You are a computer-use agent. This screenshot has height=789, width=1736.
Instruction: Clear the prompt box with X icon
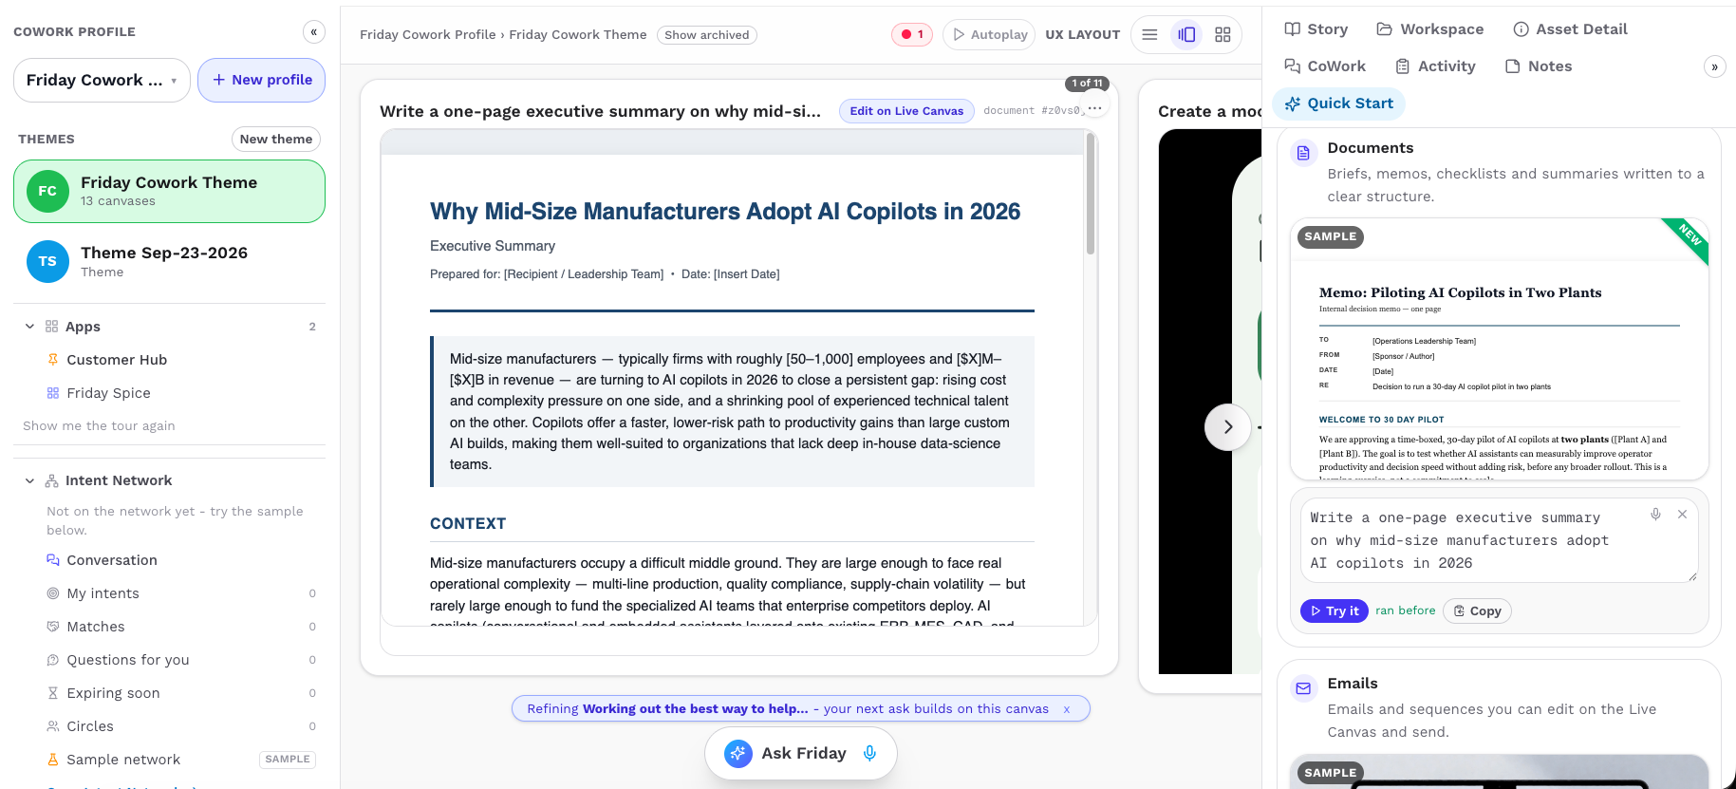tap(1682, 514)
